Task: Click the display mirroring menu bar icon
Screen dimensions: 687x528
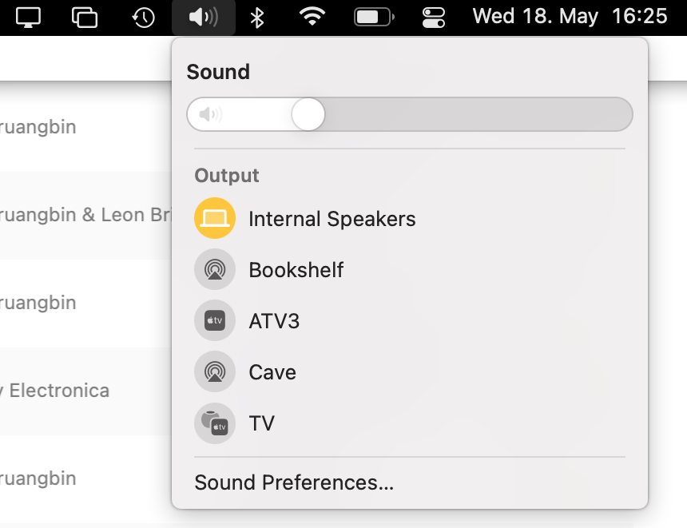Action: (x=28, y=18)
